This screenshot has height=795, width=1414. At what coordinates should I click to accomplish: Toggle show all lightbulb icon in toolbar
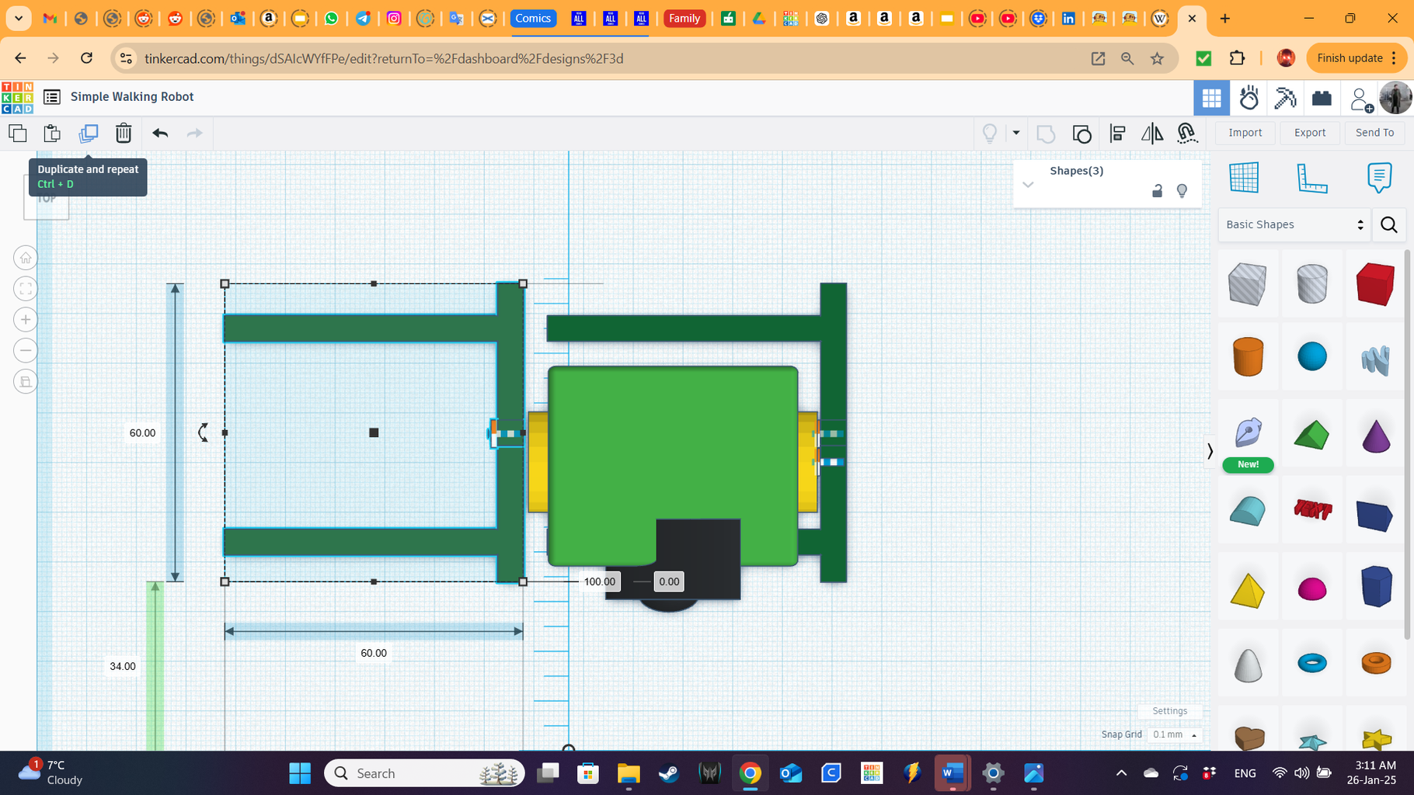(x=990, y=134)
